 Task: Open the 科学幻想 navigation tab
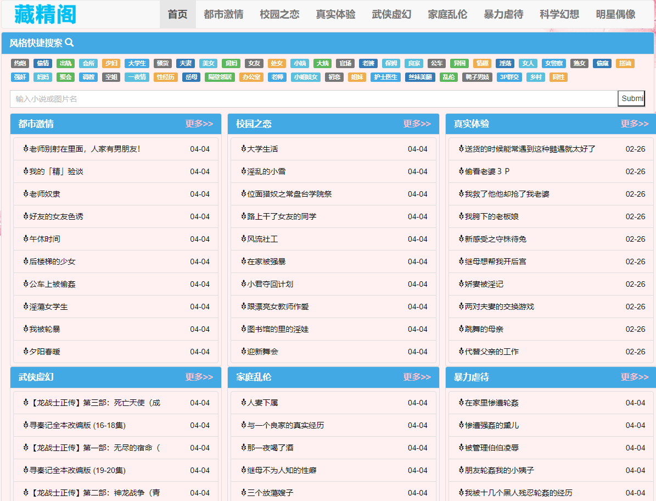(559, 14)
